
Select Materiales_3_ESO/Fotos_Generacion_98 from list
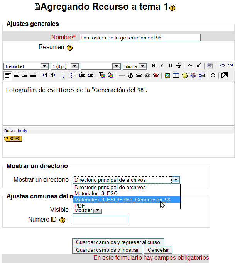(x=122, y=200)
